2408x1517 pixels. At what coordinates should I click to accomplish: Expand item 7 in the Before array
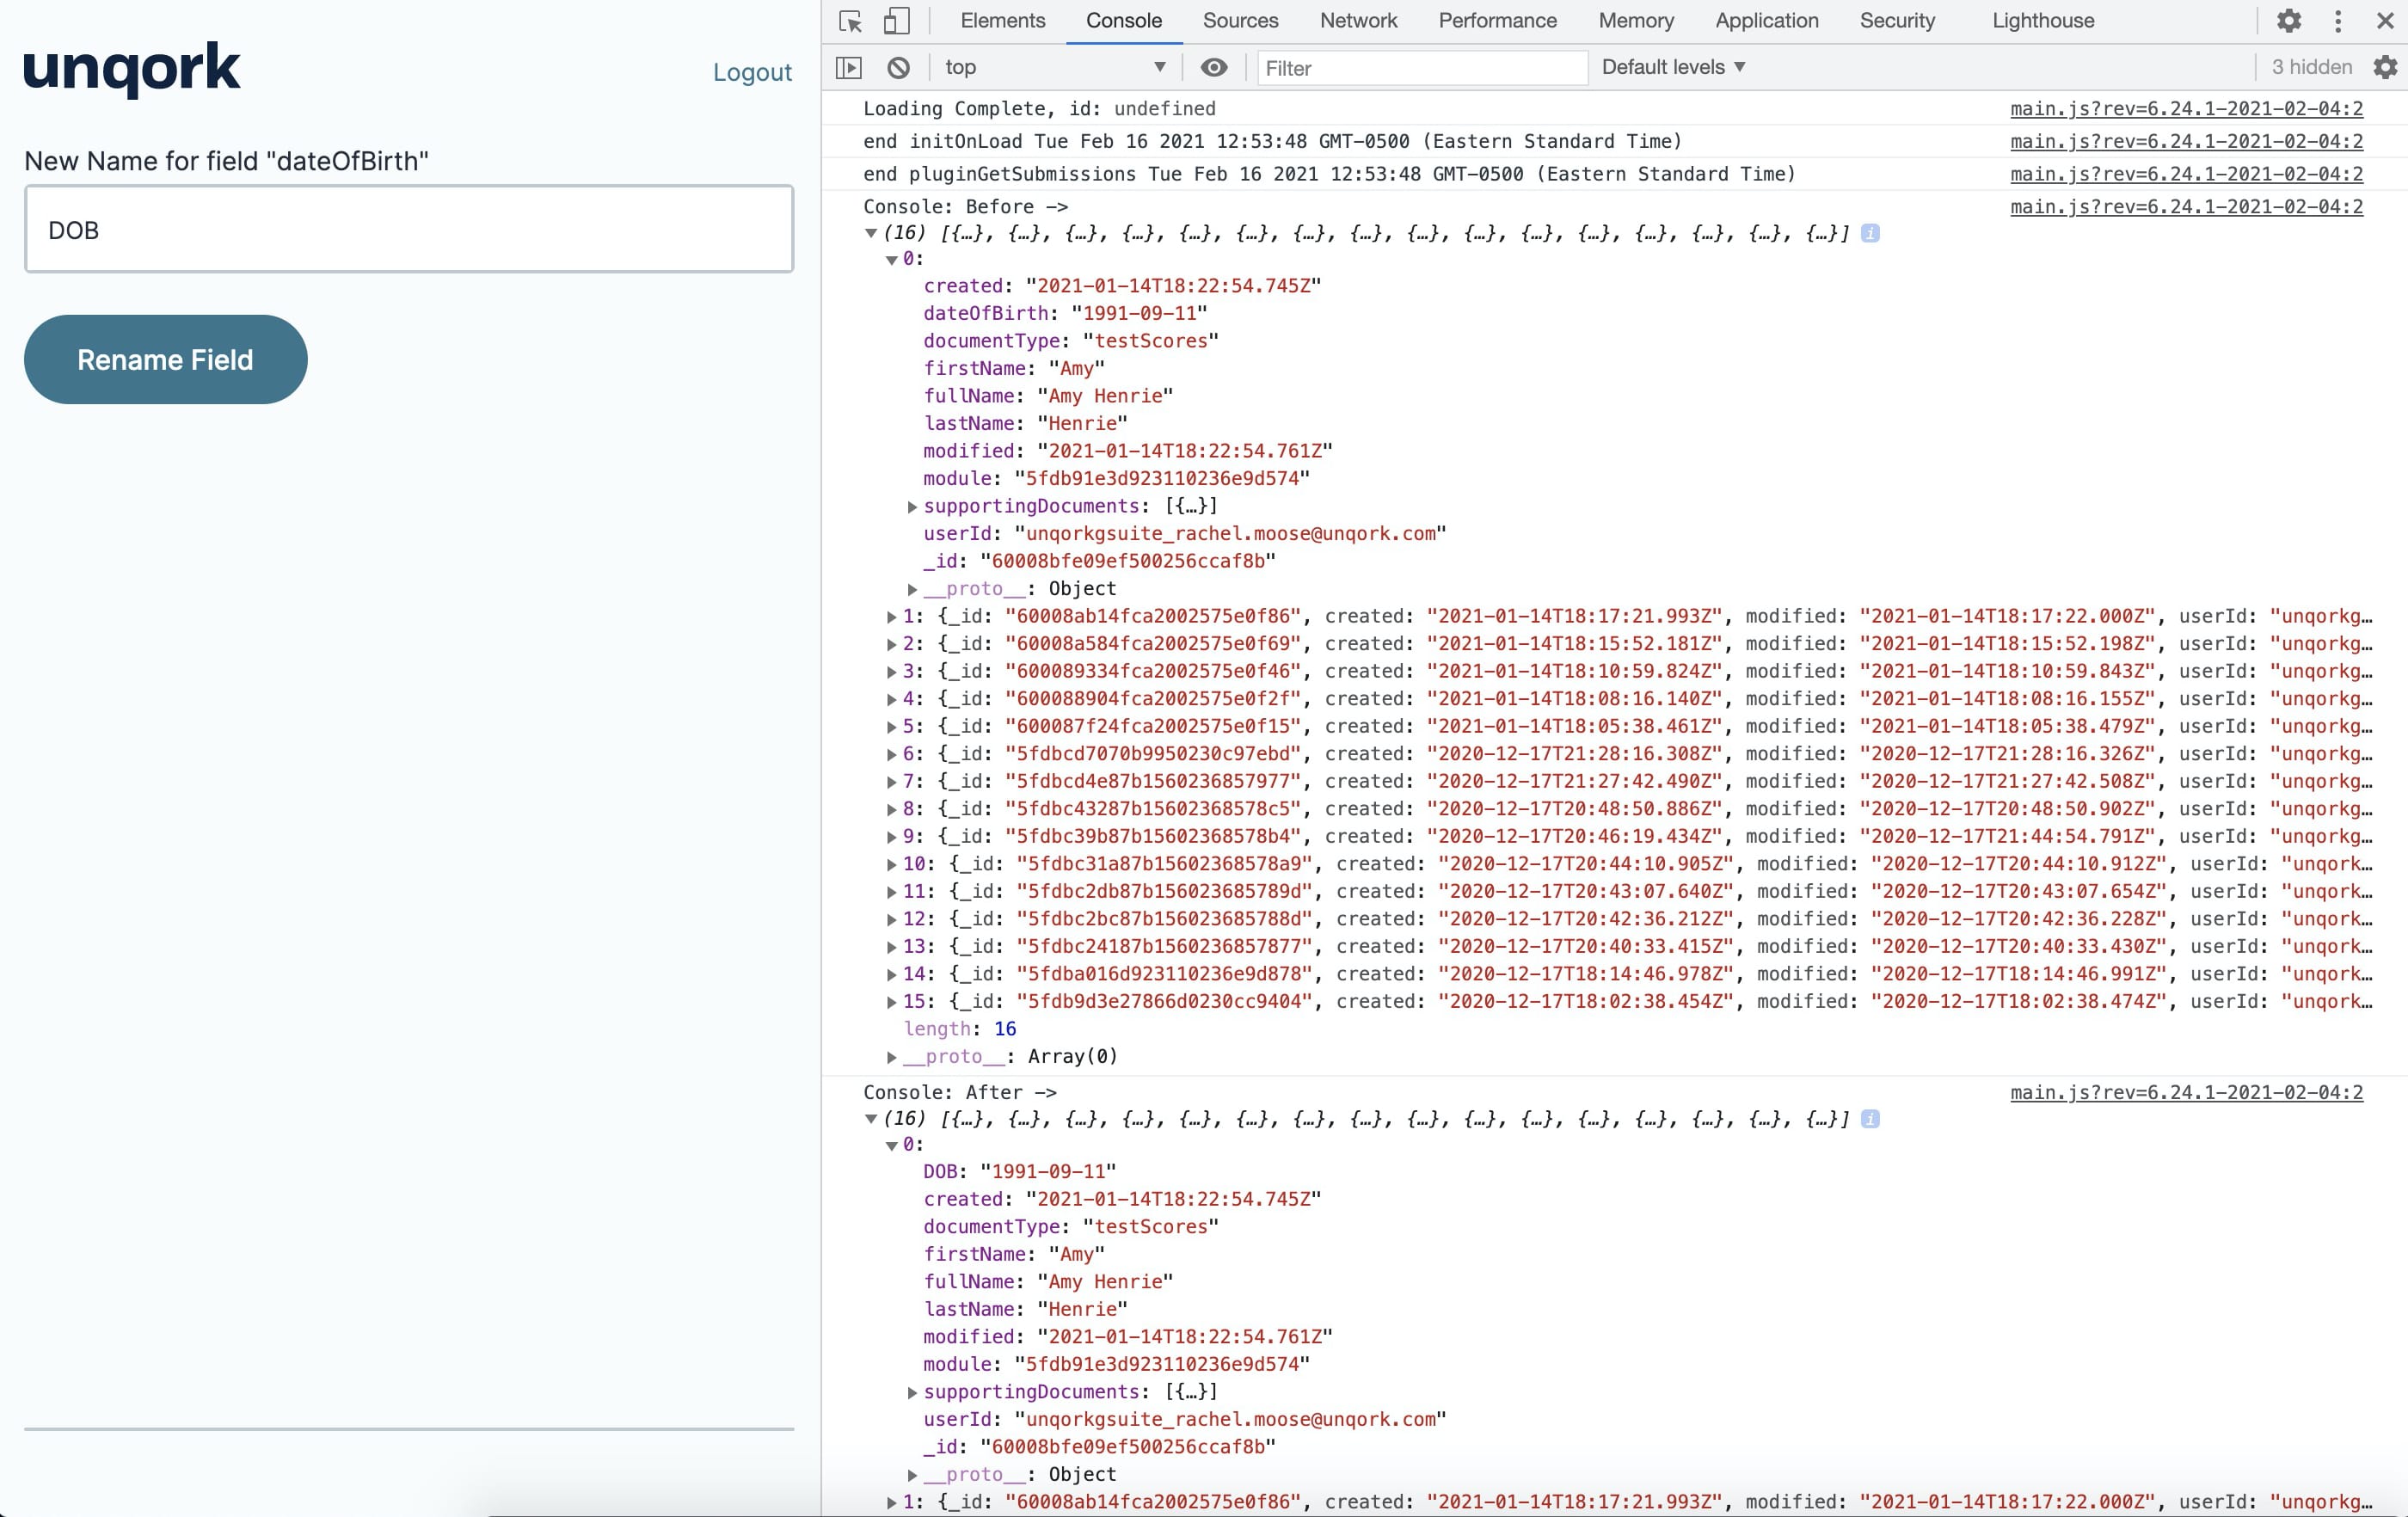[891, 782]
